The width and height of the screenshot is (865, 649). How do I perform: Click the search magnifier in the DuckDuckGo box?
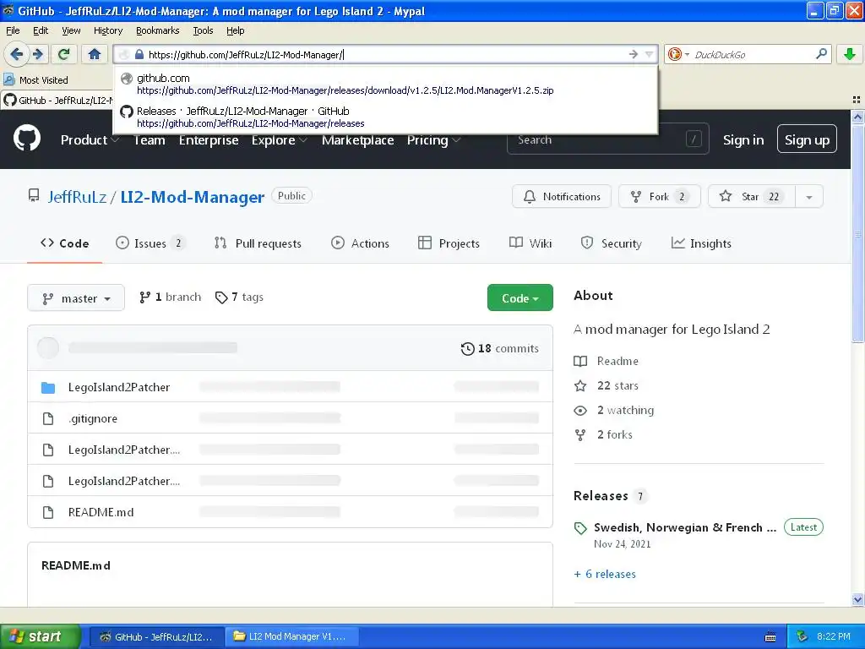pos(821,54)
